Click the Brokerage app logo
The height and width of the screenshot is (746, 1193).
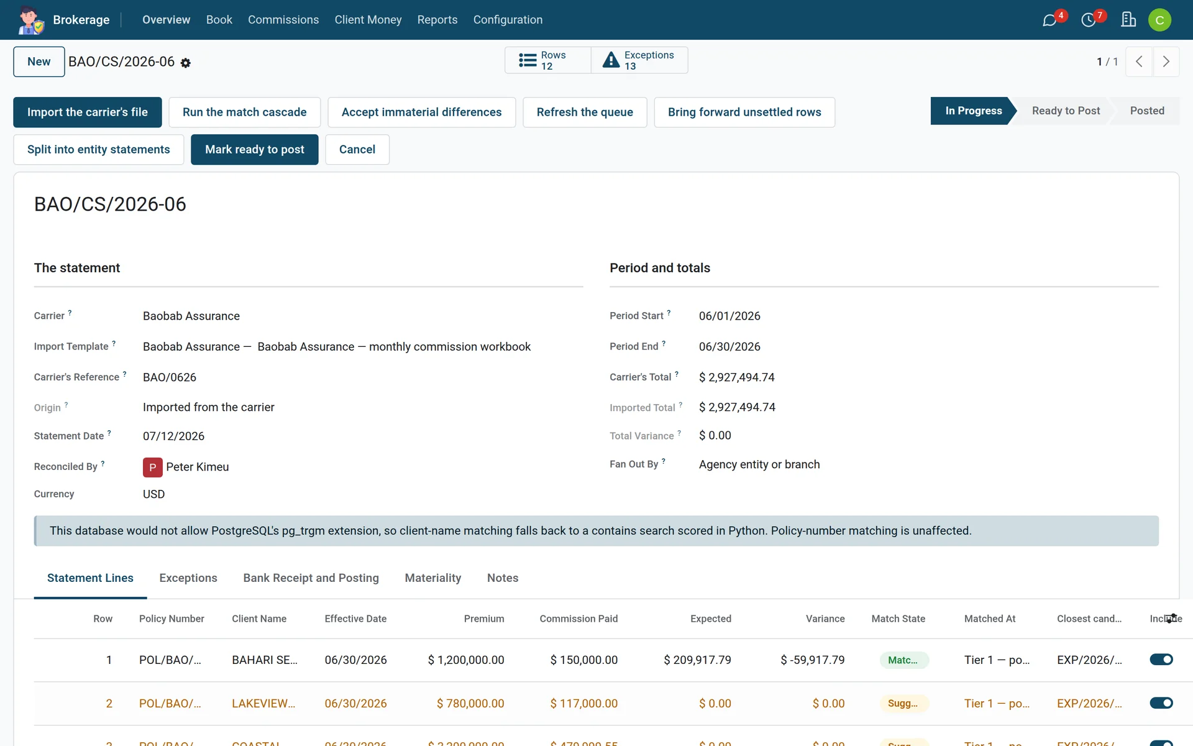coord(30,20)
